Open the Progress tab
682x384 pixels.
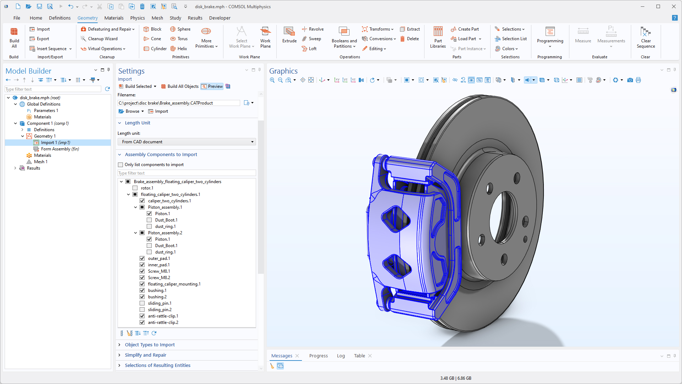point(318,356)
